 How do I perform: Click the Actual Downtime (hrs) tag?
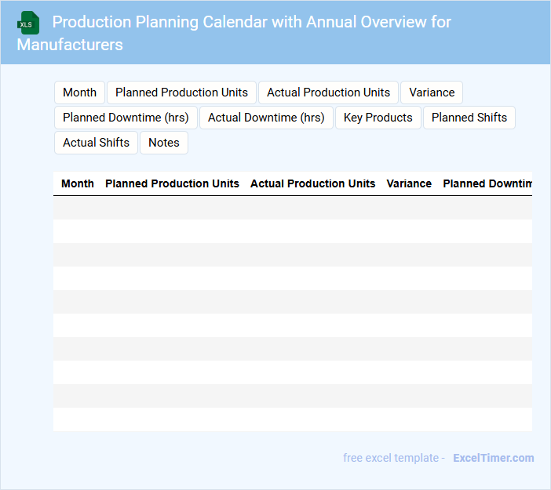point(266,118)
